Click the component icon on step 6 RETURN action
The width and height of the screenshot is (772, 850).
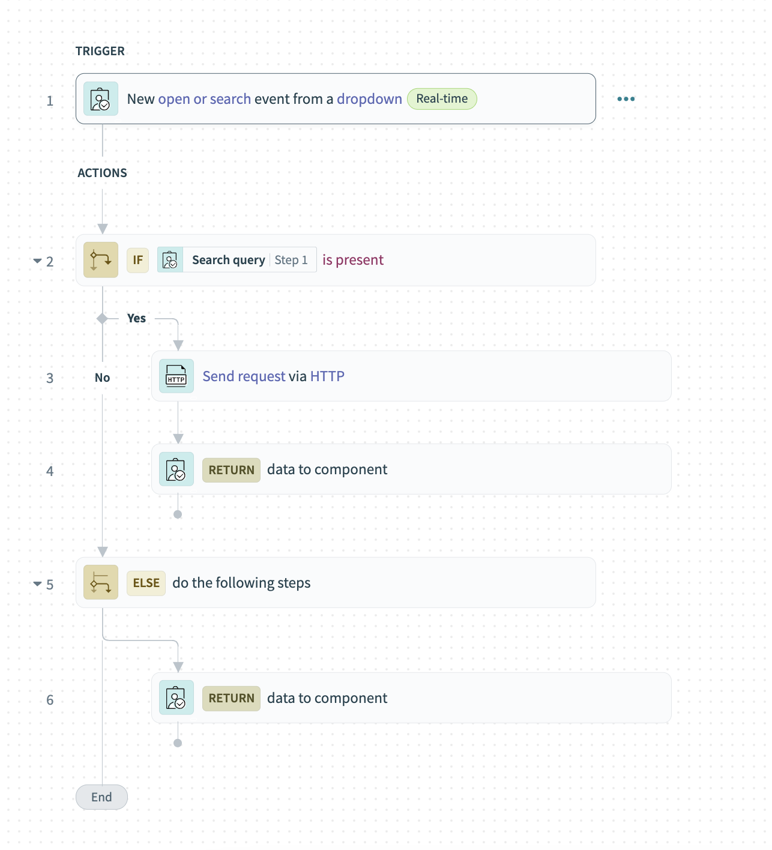[x=176, y=698]
